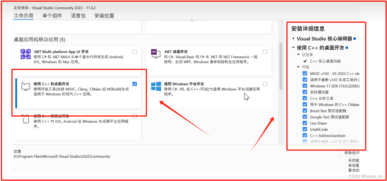
Task: Uncheck the Live Share option
Action: pyautogui.click(x=305, y=123)
